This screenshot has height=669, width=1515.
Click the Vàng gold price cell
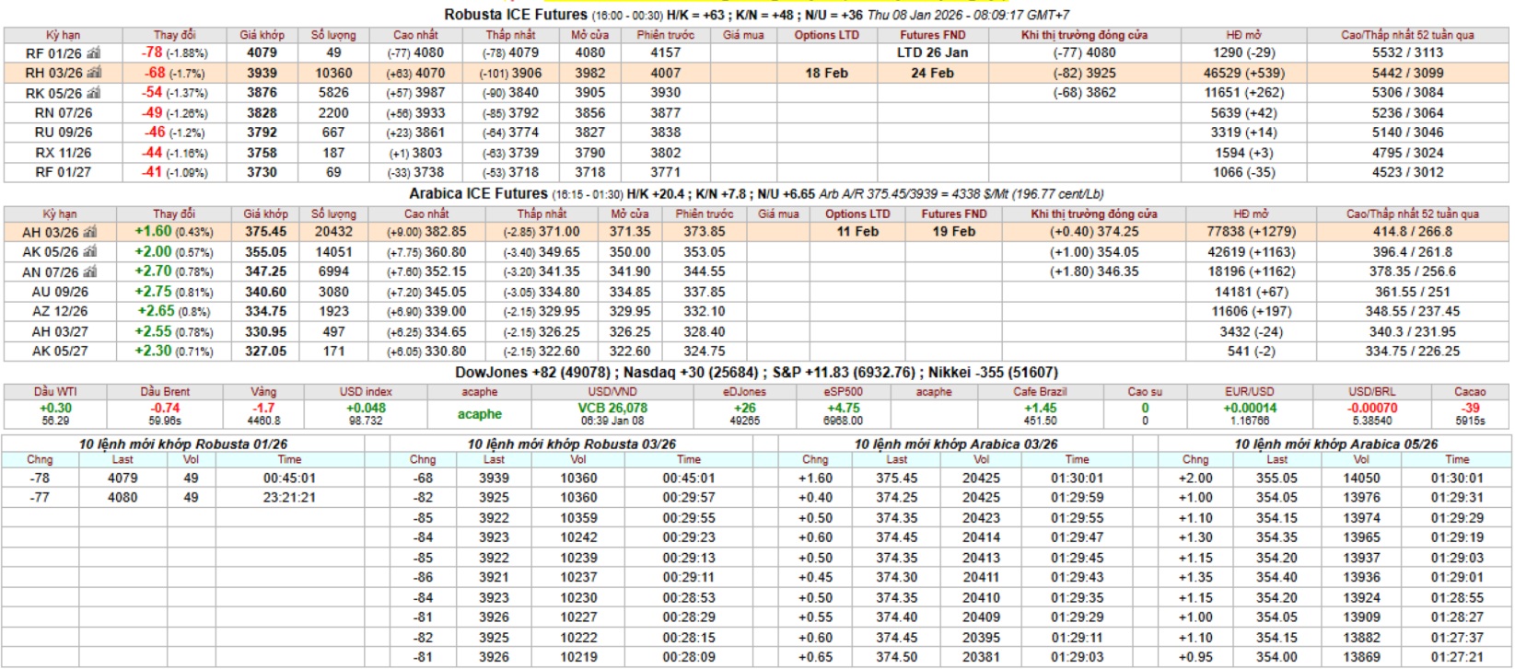263,413
